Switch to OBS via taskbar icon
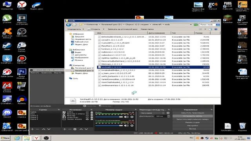 tap(46, 138)
